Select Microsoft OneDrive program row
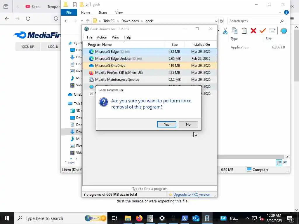 (x=149, y=66)
